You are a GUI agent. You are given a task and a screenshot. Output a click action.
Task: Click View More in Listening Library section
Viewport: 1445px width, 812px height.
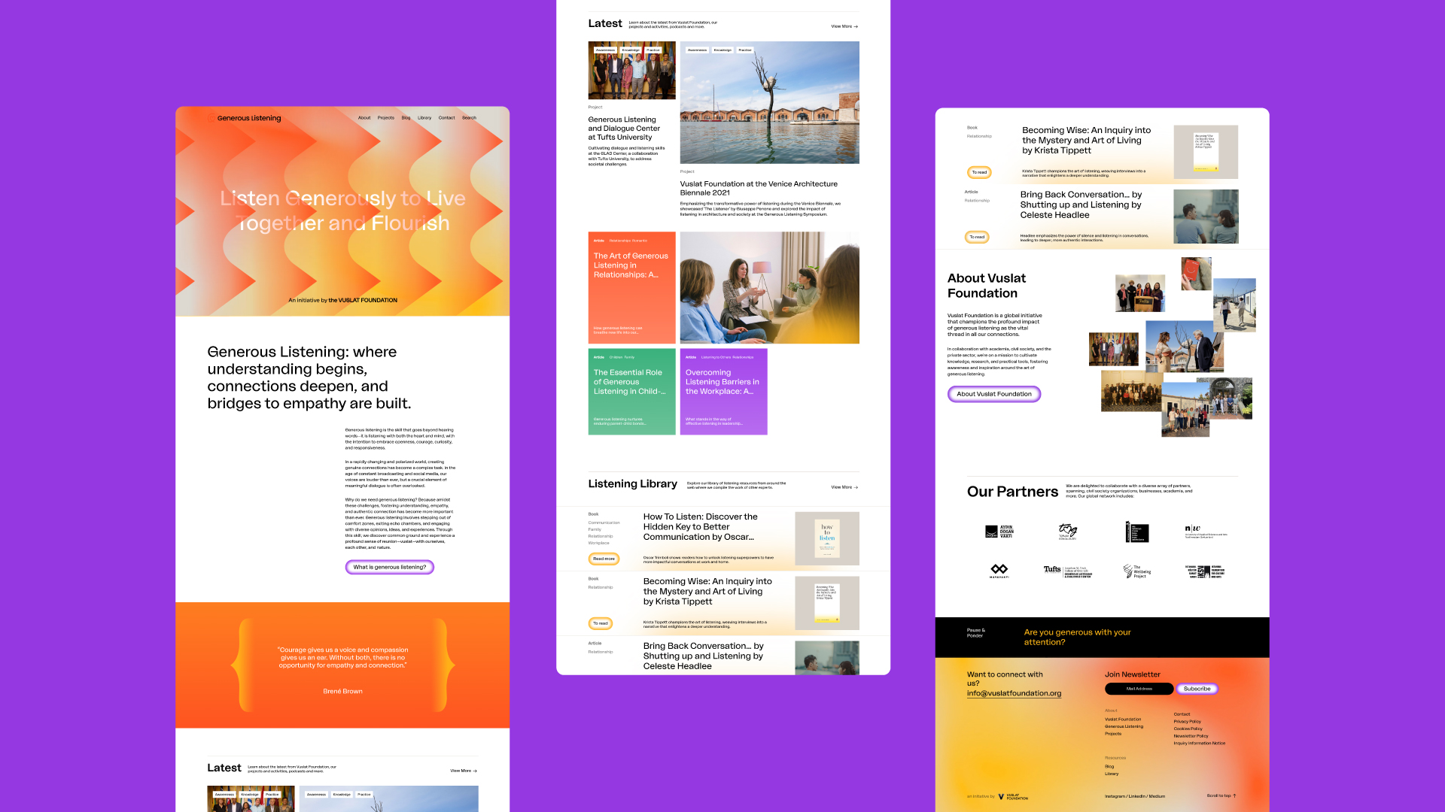pos(844,487)
